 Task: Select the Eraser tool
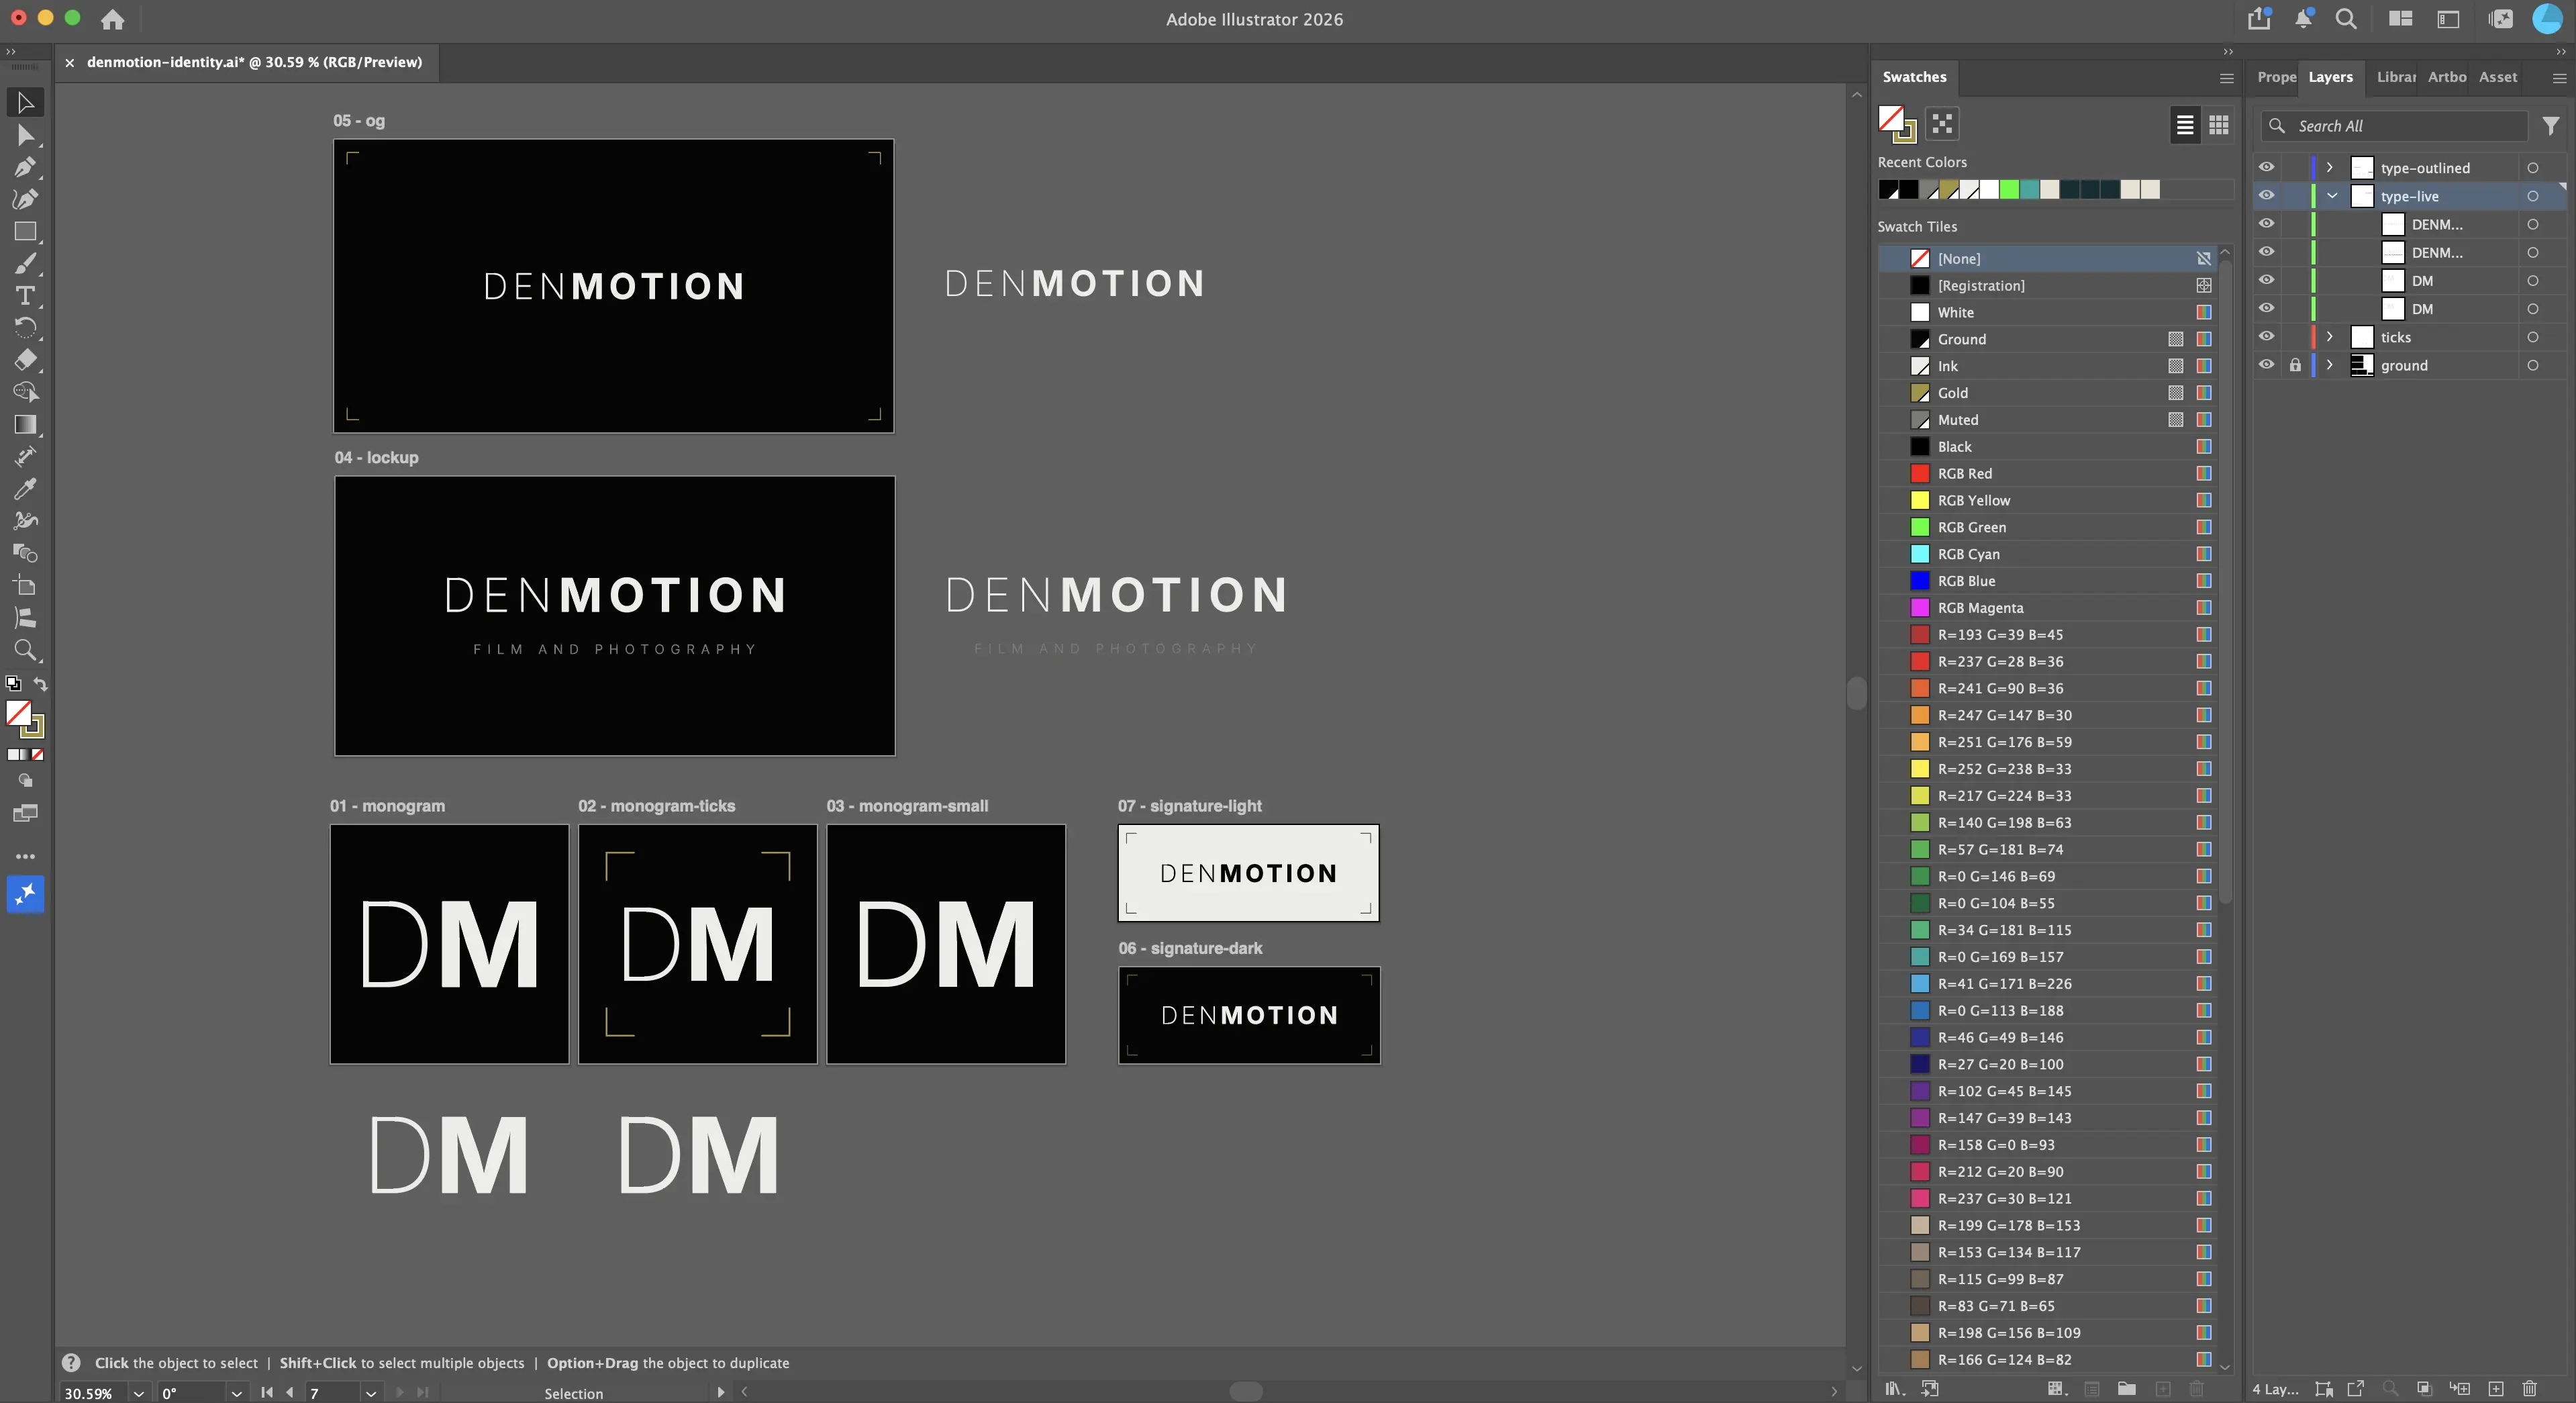(x=25, y=360)
